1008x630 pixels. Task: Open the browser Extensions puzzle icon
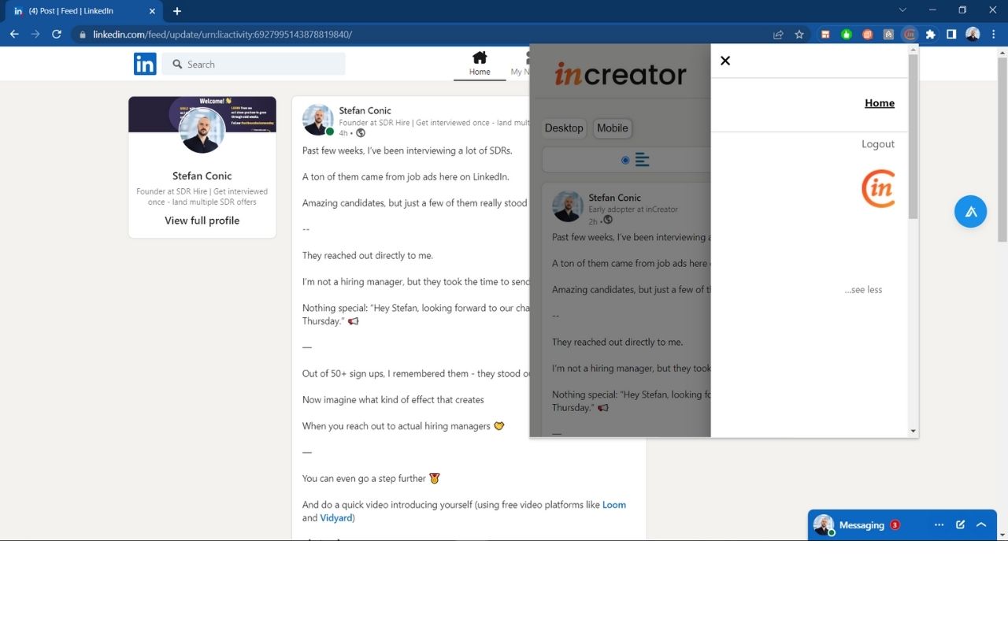point(930,34)
